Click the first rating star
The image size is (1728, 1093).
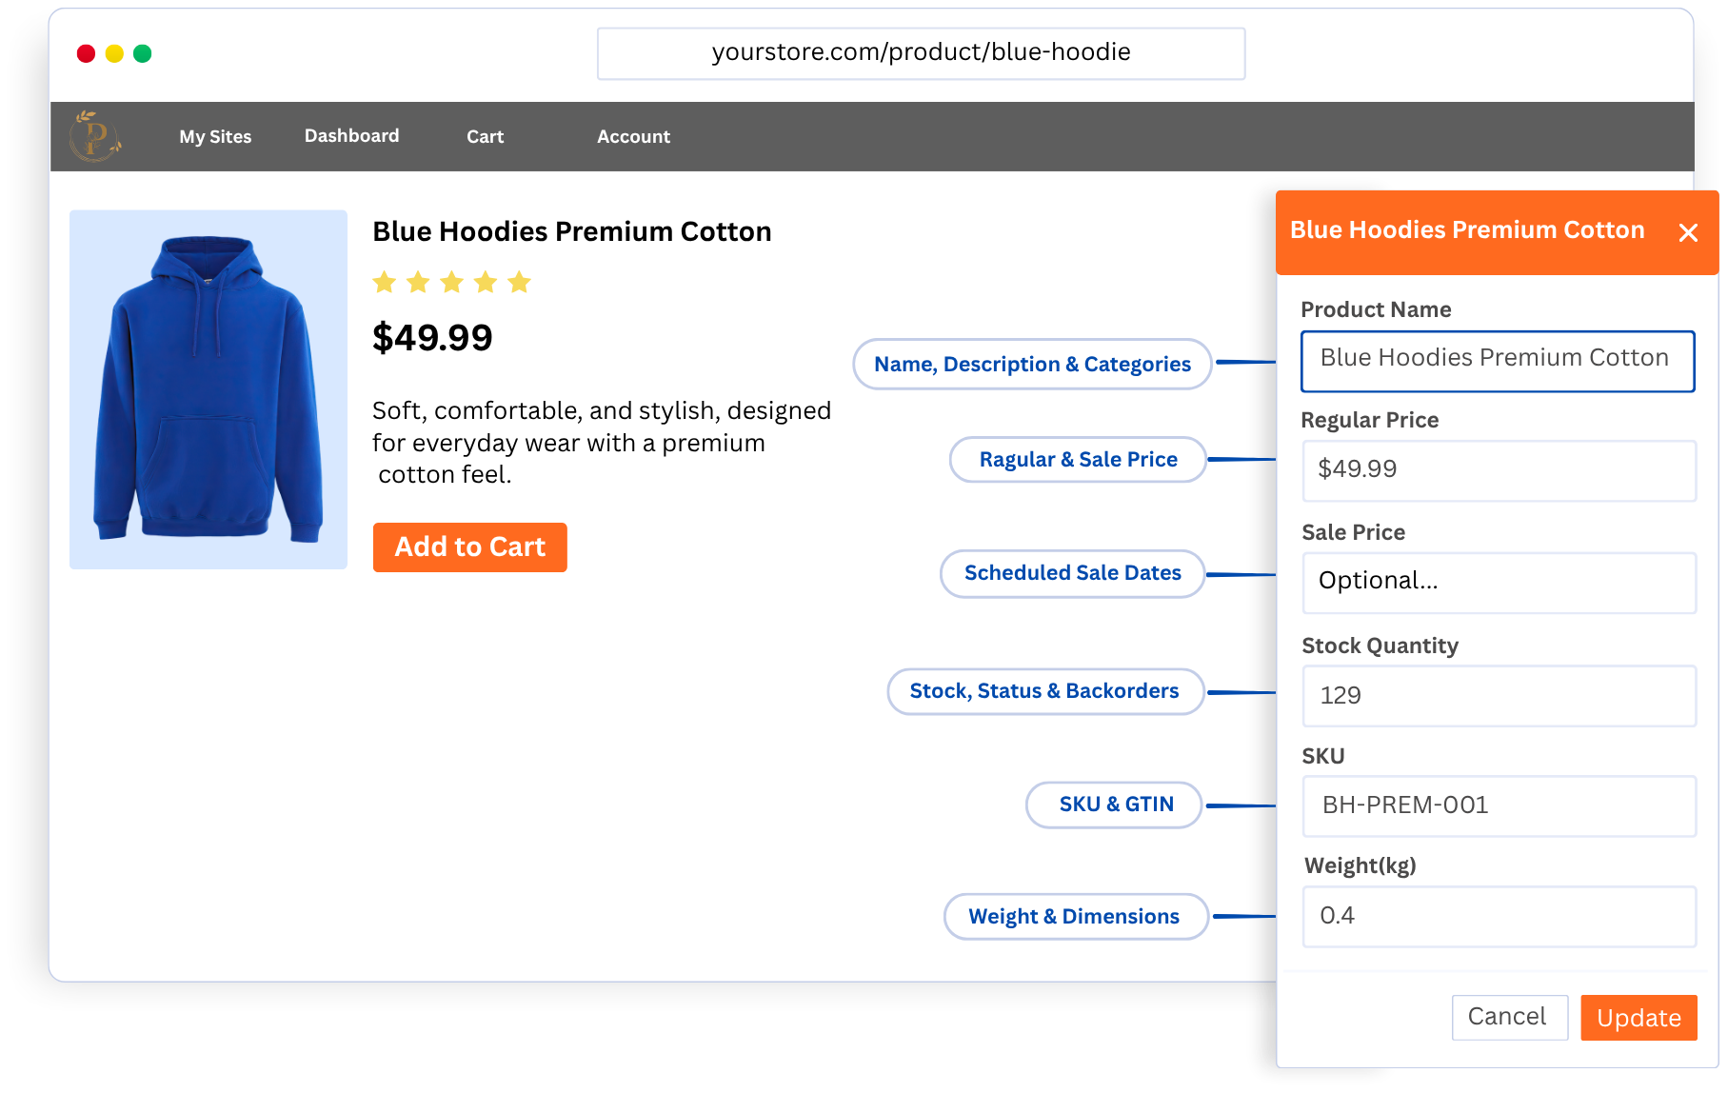tap(385, 282)
